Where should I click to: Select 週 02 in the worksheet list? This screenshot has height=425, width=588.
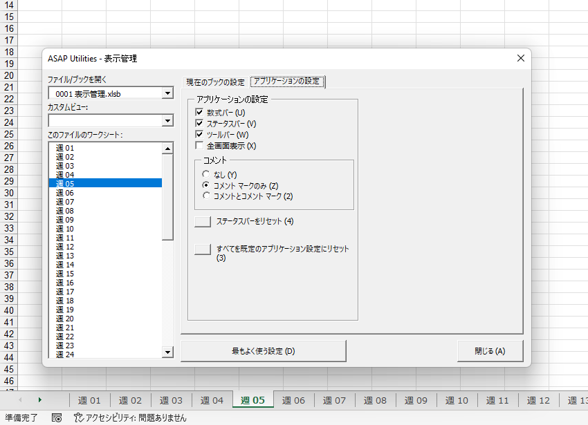pyautogui.click(x=105, y=157)
